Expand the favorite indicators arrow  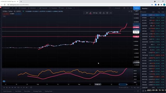click(x=37, y=8)
